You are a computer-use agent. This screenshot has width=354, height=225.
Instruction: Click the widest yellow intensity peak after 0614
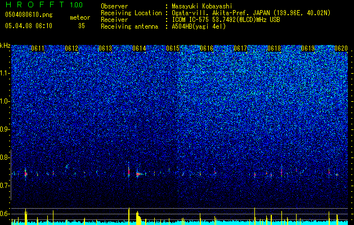click(x=138, y=218)
